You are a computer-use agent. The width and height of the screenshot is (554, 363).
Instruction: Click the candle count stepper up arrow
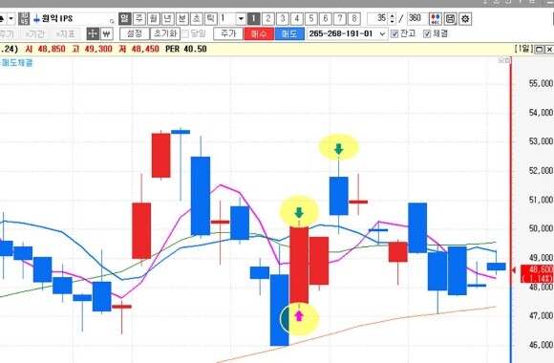[x=392, y=16]
